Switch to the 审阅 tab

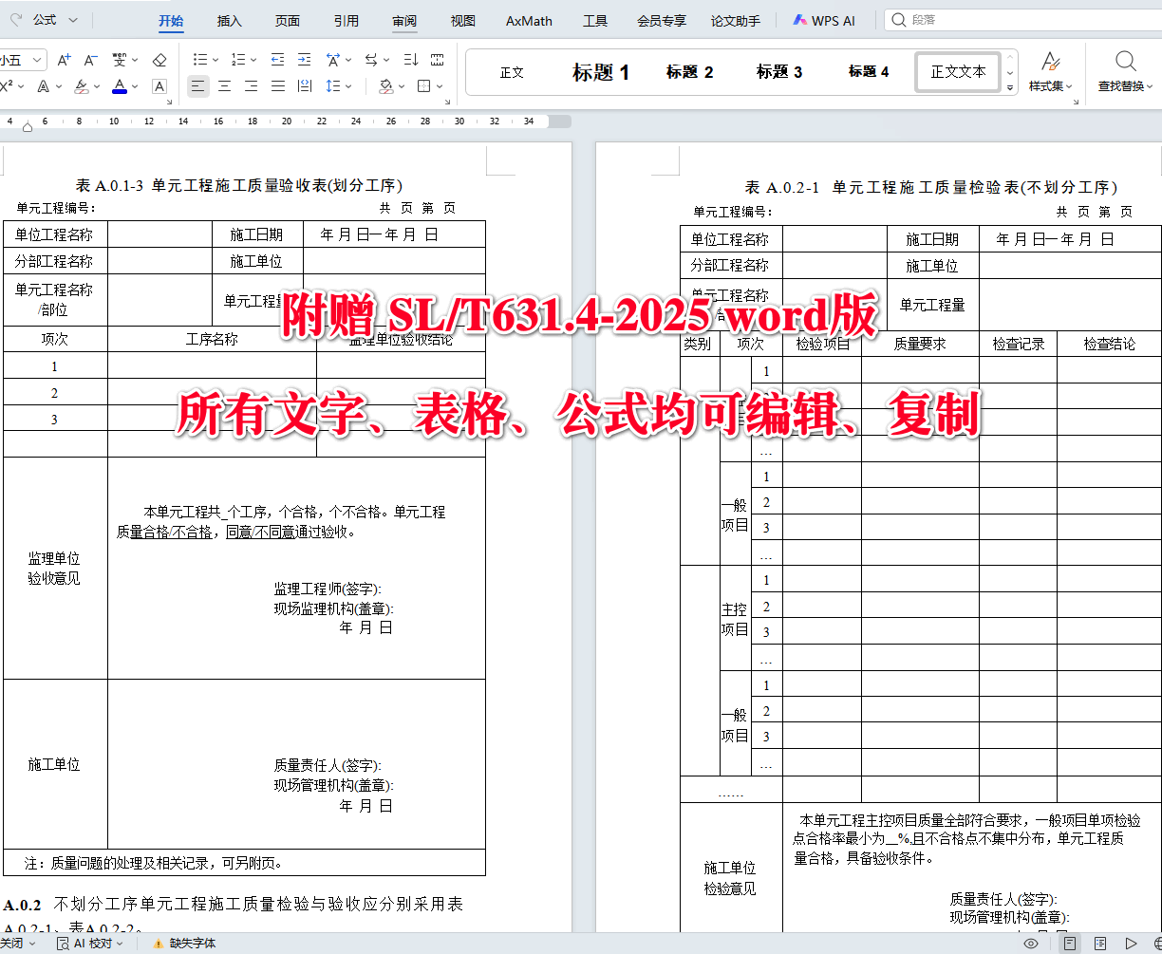(404, 21)
